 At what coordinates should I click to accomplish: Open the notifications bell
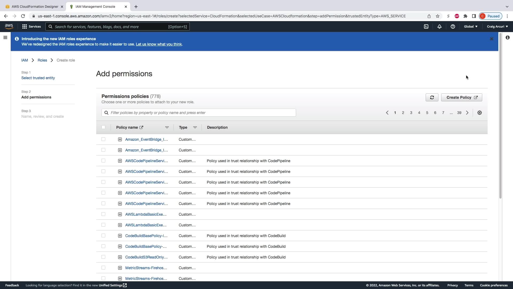tap(439, 26)
